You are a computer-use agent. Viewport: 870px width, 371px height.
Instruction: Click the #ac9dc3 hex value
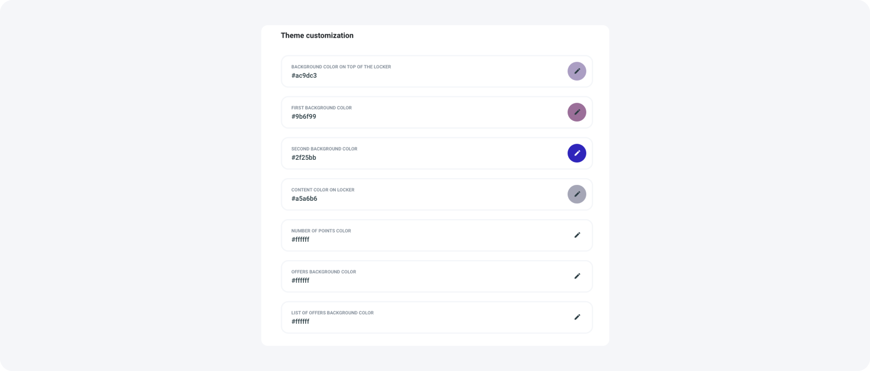(x=304, y=75)
